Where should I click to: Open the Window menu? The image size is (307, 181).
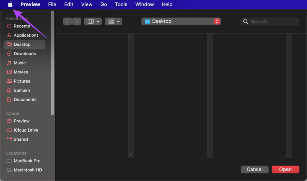coord(145,4)
